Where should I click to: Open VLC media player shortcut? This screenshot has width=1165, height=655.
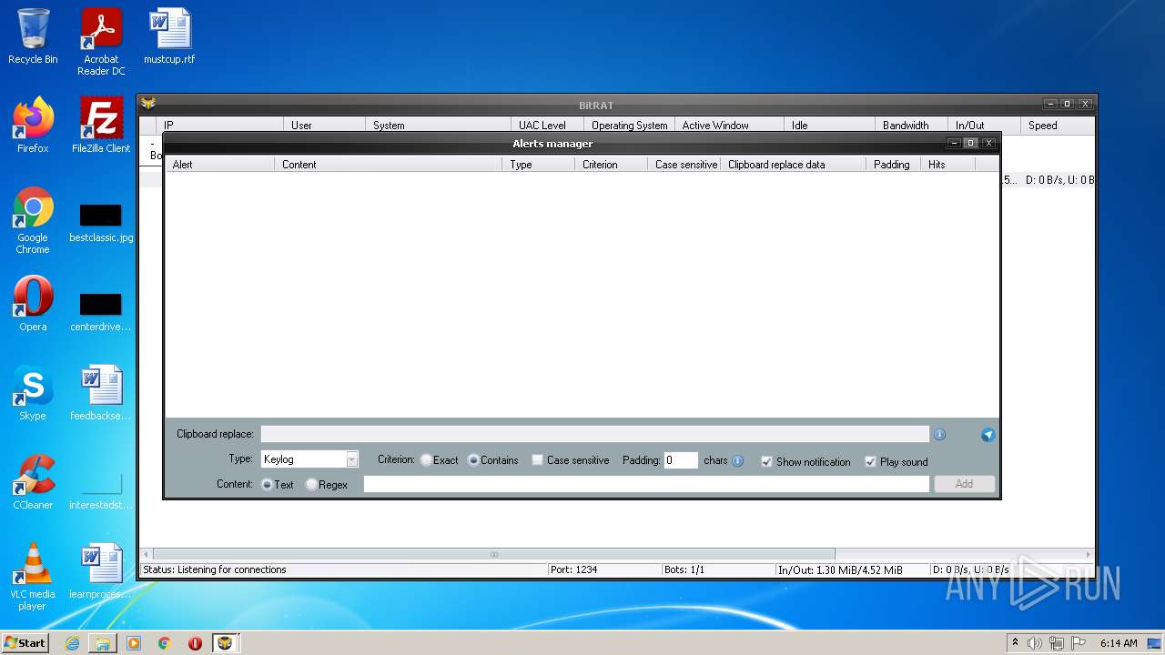pyautogui.click(x=33, y=577)
